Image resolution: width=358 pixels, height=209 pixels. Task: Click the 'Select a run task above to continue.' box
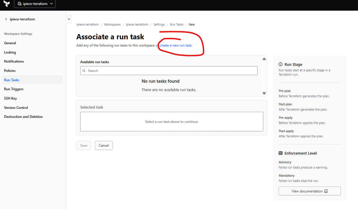coord(172,122)
